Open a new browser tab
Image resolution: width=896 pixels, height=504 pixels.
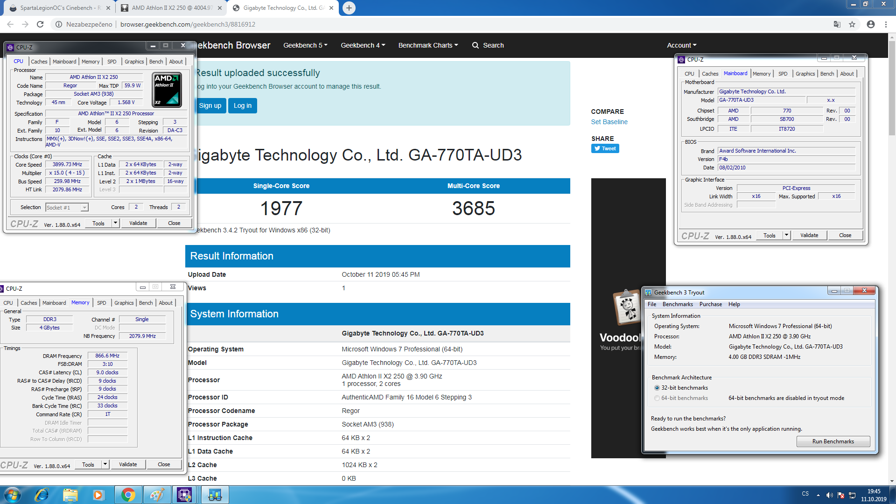(x=349, y=8)
